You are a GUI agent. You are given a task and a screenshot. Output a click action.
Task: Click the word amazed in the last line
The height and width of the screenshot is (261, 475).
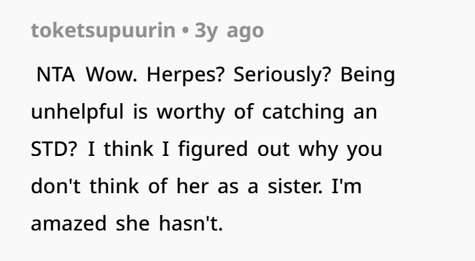coord(69,224)
